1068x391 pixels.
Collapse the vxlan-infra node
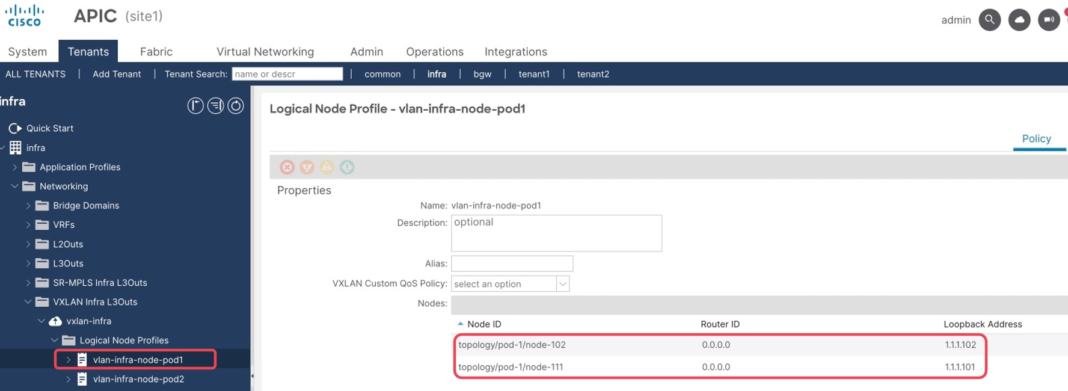[x=41, y=321]
